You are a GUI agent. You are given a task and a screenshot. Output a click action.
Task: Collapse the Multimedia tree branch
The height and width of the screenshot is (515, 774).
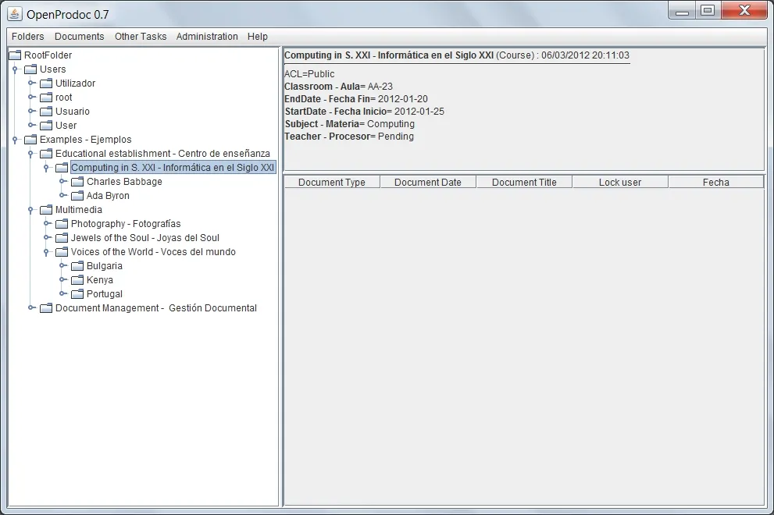30,209
